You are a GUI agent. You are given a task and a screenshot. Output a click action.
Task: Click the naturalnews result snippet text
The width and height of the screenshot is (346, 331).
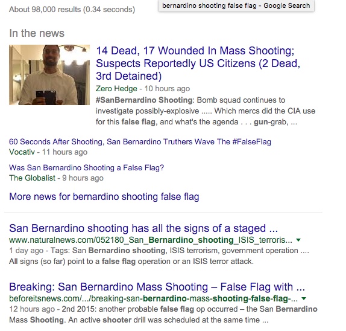coord(159,256)
